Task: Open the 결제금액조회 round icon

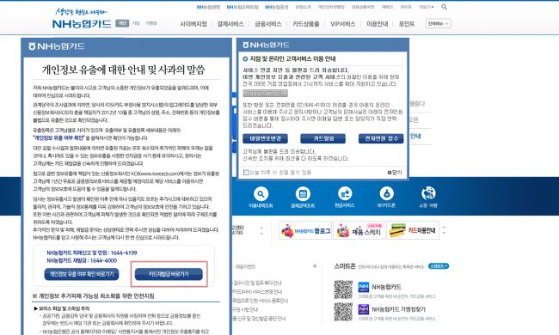Action: coord(303,194)
